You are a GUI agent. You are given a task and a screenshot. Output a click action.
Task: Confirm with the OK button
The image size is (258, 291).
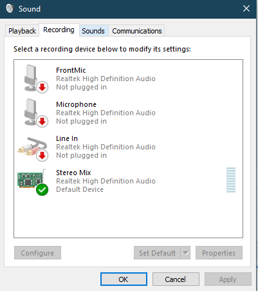point(124,279)
